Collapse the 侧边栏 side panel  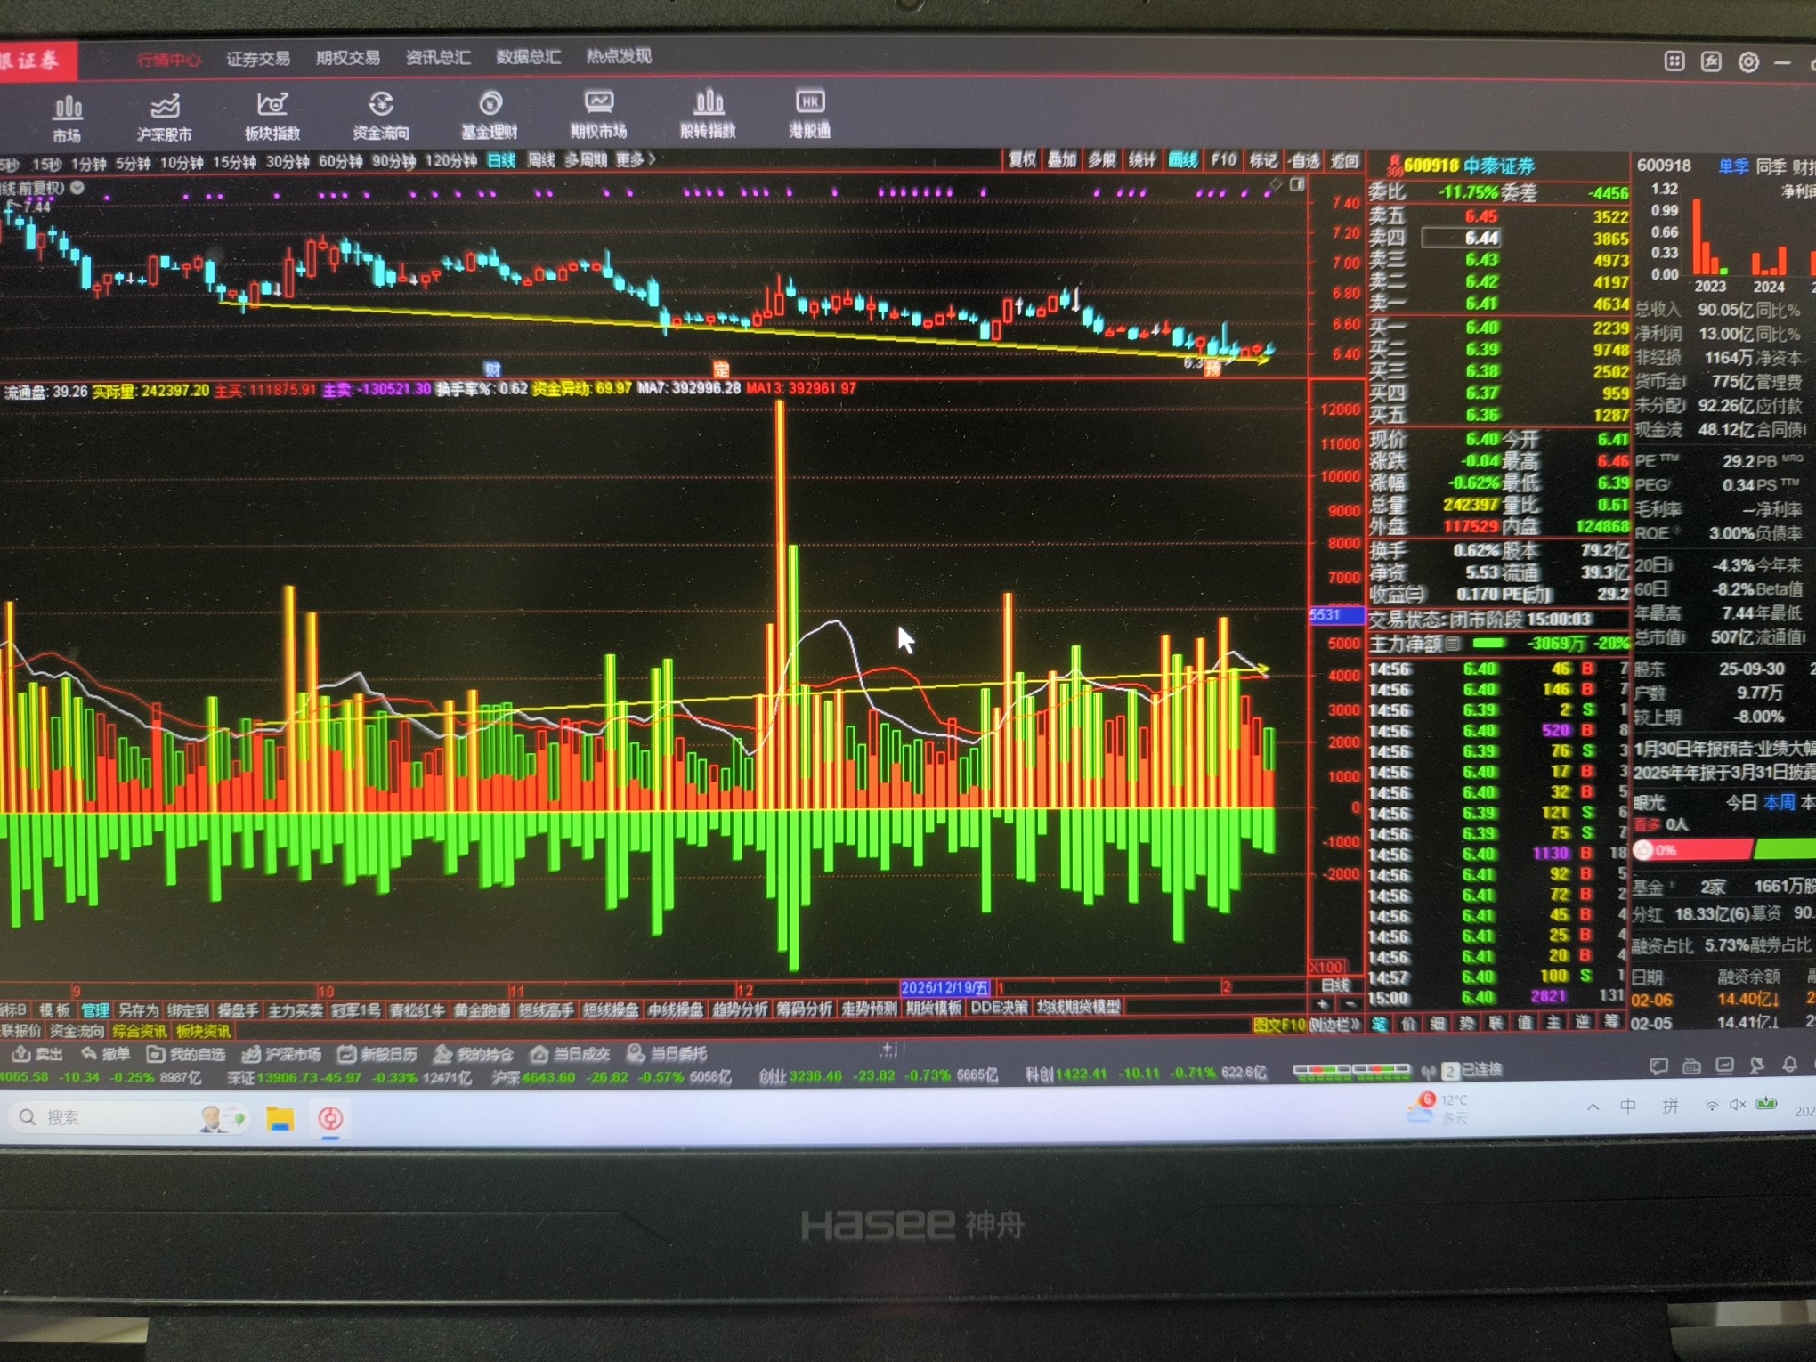[x=1335, y=1025]
